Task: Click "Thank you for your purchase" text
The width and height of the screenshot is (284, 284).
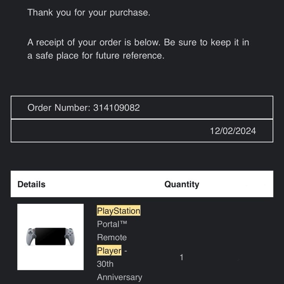Action: click(x=89, y=13)
